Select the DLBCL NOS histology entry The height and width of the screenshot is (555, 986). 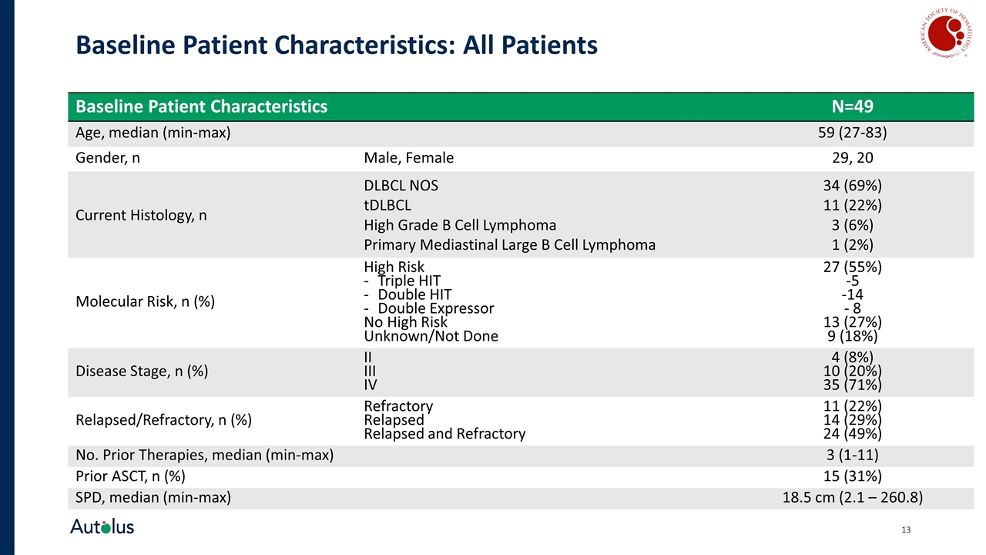click(401, 186)
